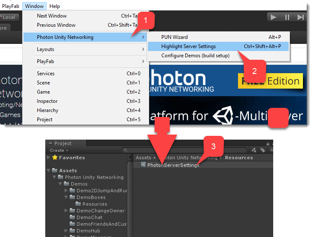
Task: Select PUN Wizard submenu item
Action: (x=218, y=37)
